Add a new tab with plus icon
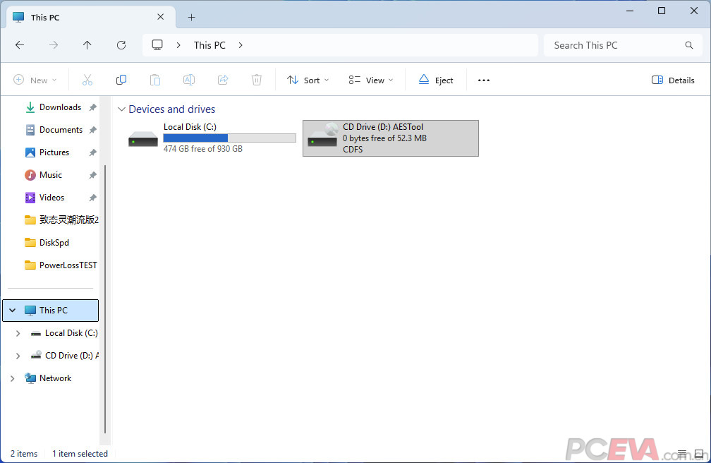This screenshot has width=711, height=463. 191,18
